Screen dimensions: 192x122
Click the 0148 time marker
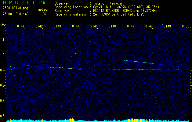149,26
